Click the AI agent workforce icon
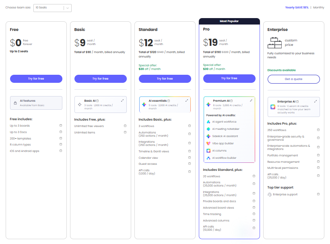The height and width of the screenshot is (244, 330). 208,122
